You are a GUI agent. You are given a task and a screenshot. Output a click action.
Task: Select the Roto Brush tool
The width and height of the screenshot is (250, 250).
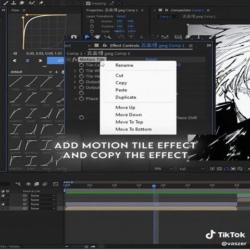(31, 3)
